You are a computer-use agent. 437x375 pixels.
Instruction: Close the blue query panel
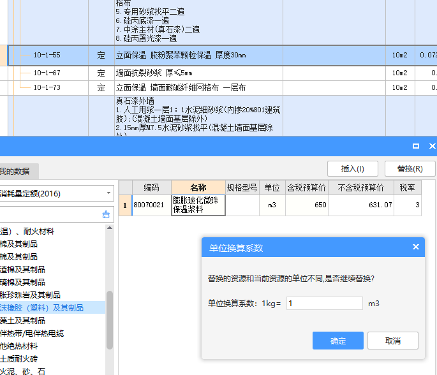pos(432,146)
